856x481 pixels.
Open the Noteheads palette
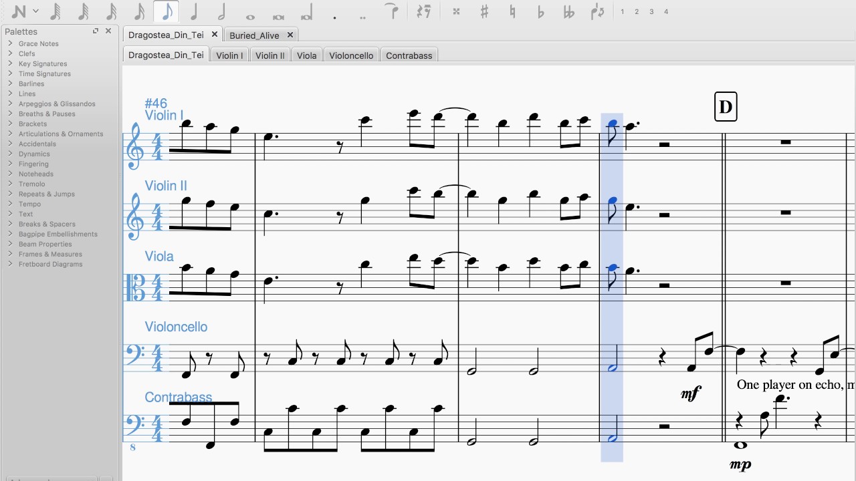36,174
